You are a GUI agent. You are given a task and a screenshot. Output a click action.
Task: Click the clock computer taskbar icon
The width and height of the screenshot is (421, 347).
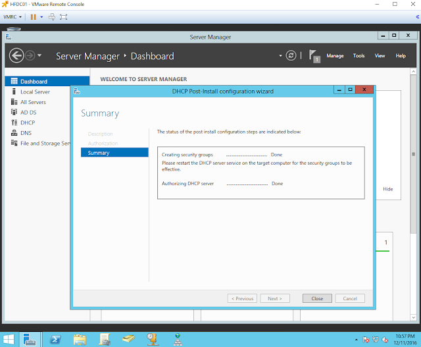point(153,339)
